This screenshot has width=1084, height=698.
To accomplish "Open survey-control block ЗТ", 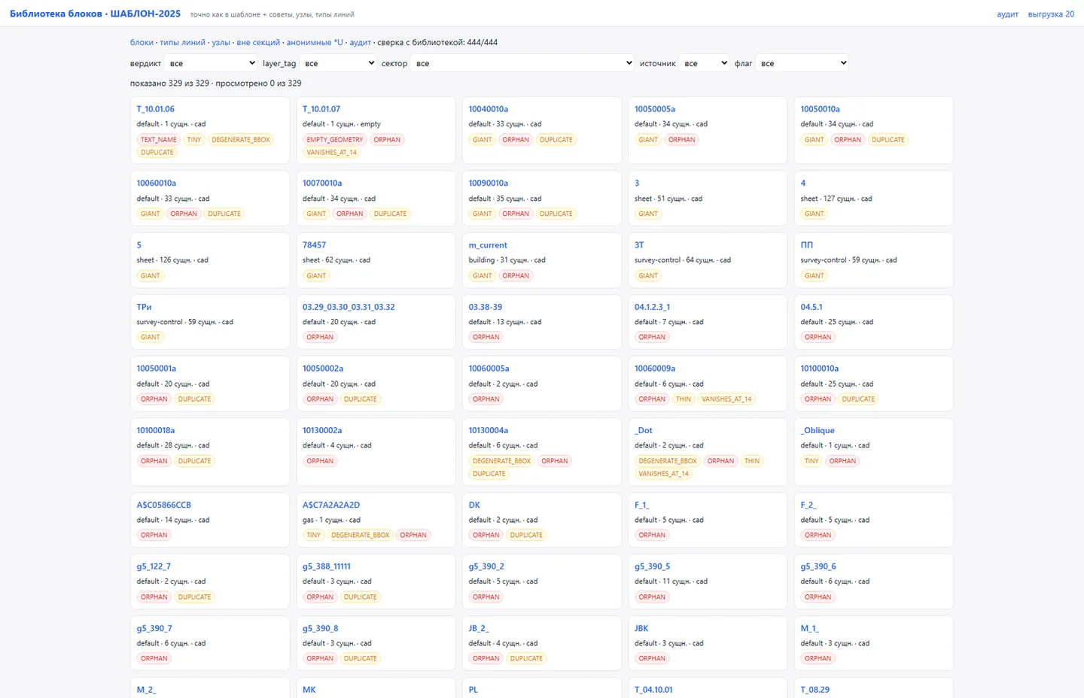I will (x=639, y=245).
